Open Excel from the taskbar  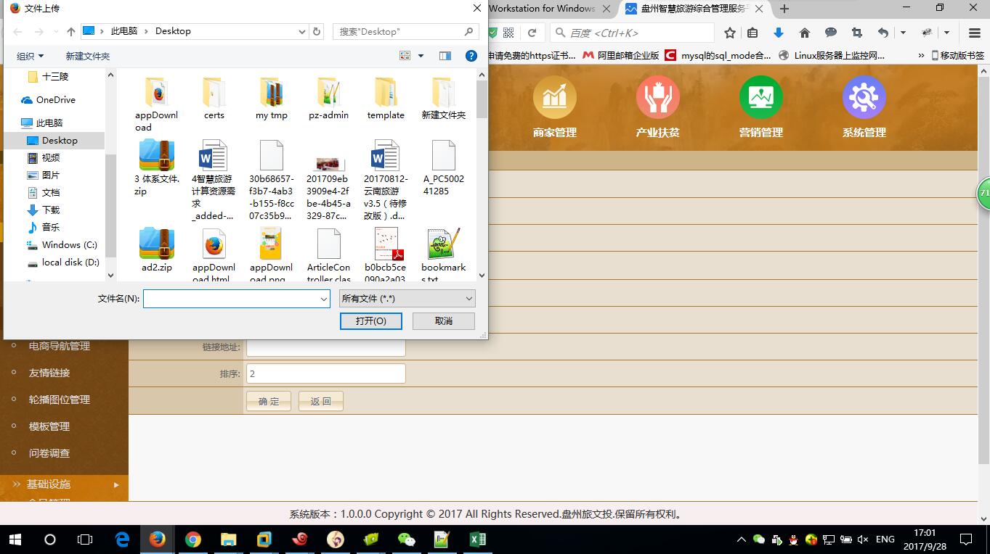pyautogui.click(x=477, y=539)
